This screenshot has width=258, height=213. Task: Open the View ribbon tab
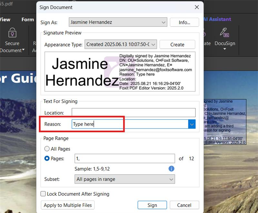5,19
